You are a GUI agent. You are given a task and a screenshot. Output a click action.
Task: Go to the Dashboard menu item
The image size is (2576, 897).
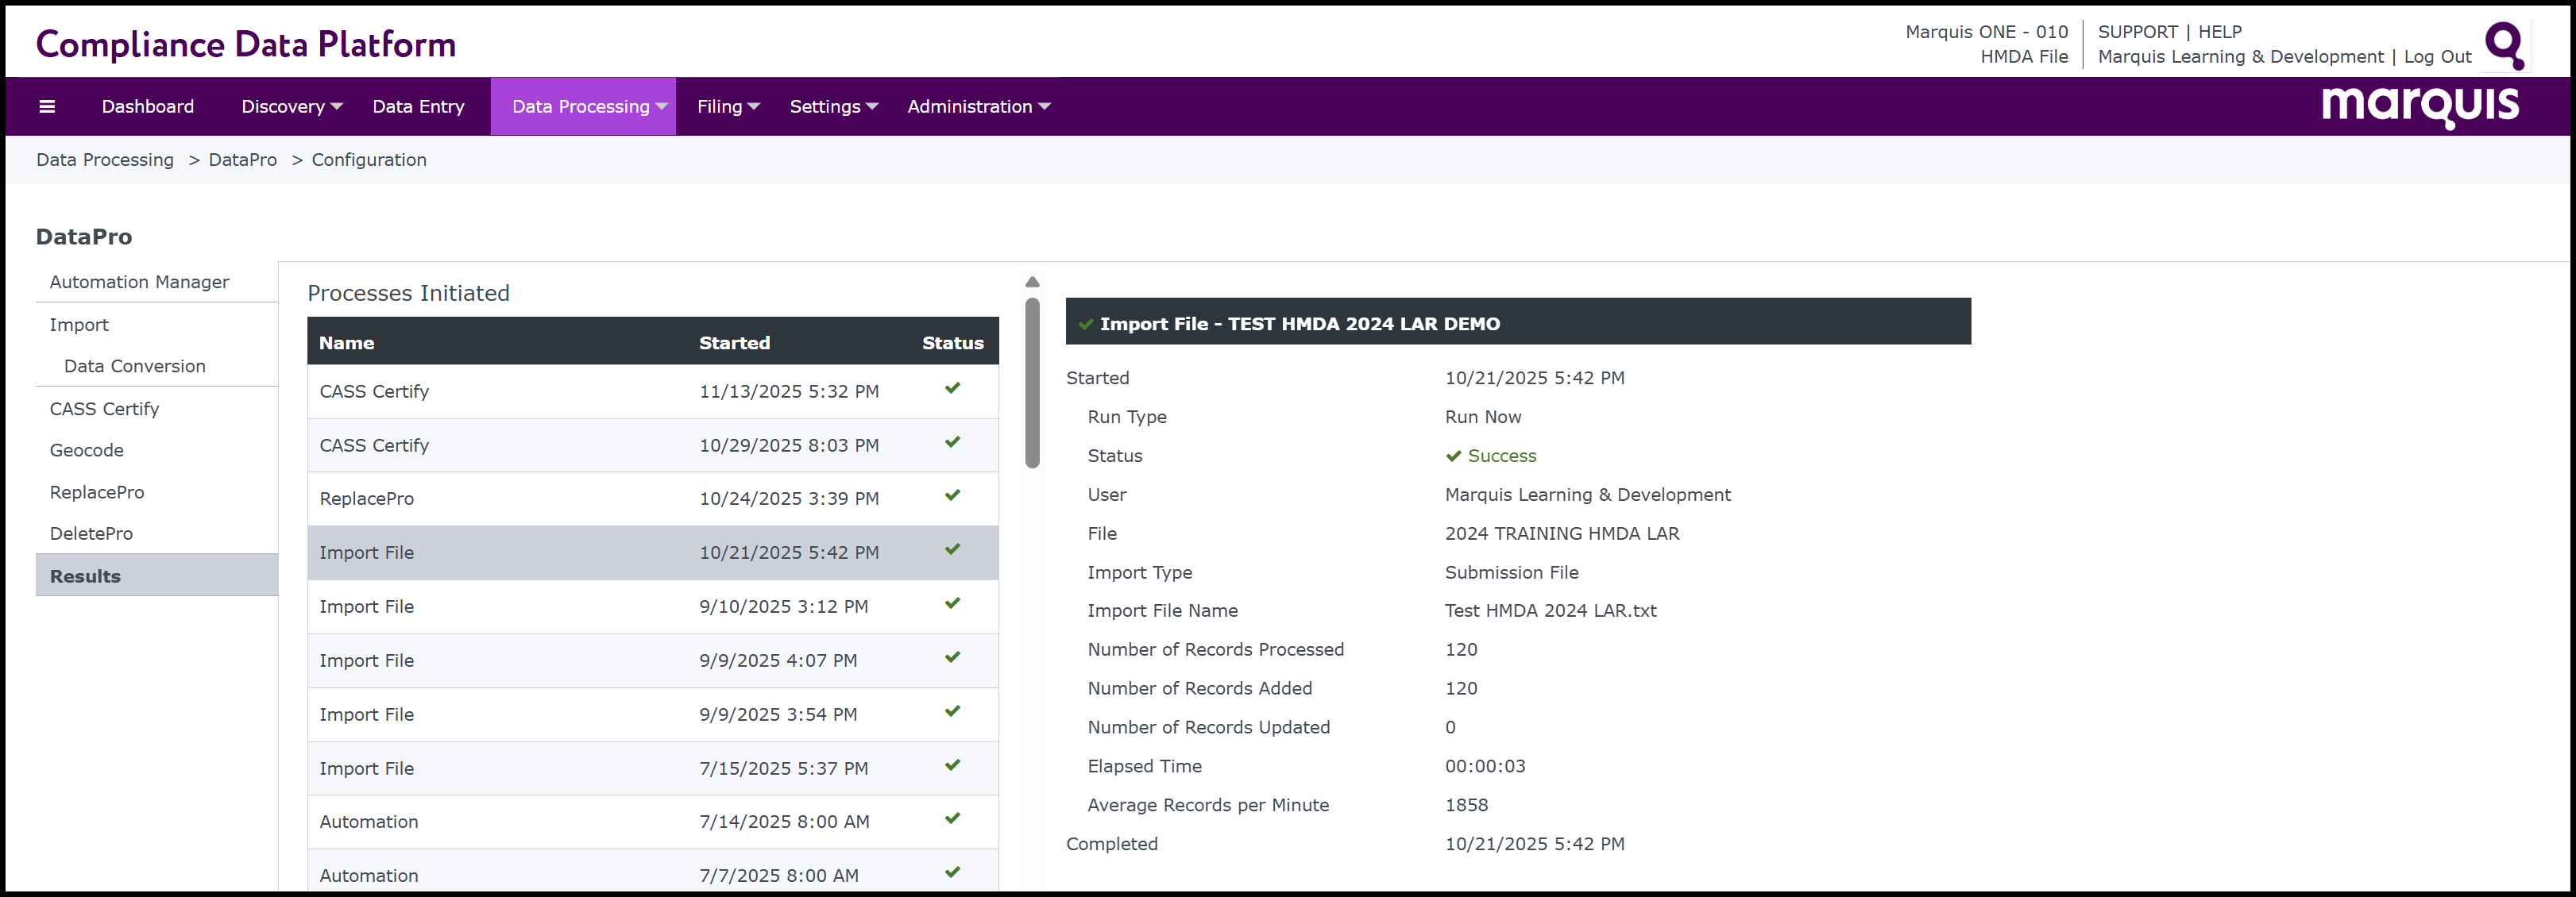[x=148, y=107]
